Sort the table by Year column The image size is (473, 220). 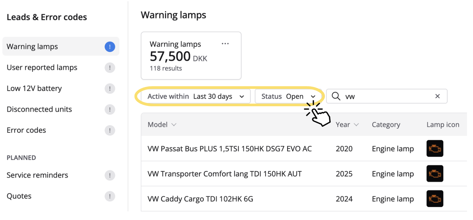[347, 125]
